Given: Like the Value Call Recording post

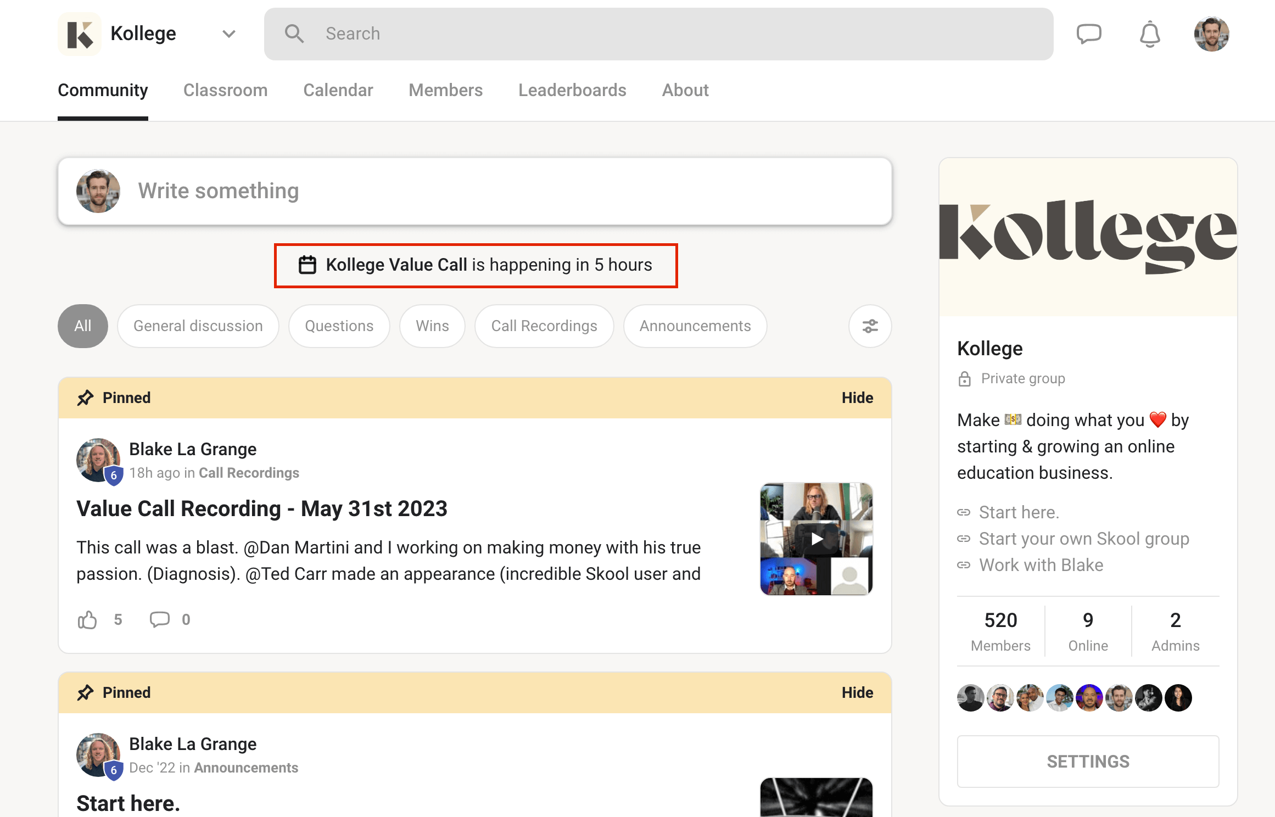Looking at the screenshot, I should (87, 619).
